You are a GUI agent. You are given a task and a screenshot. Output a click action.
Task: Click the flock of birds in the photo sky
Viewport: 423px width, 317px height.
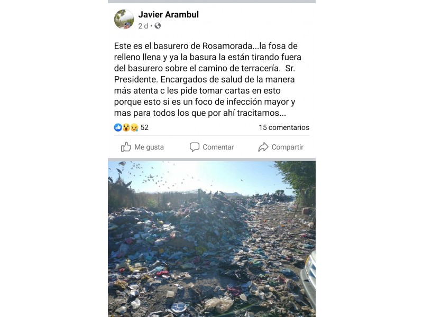[x=151, y=175]
